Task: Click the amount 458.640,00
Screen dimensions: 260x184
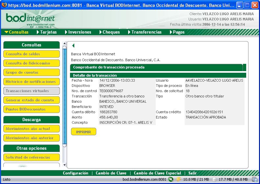Action: 108,117
